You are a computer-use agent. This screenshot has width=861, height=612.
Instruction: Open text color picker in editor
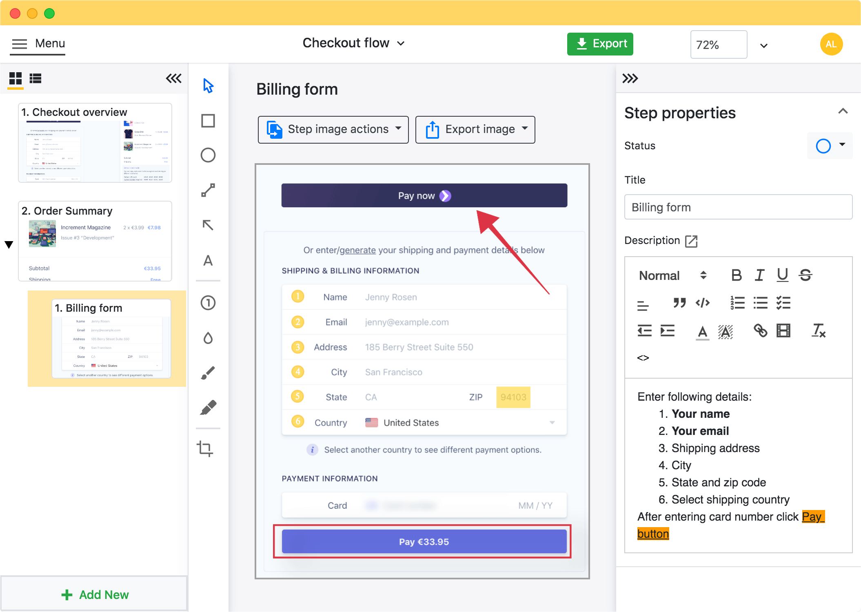pos(702,332)
